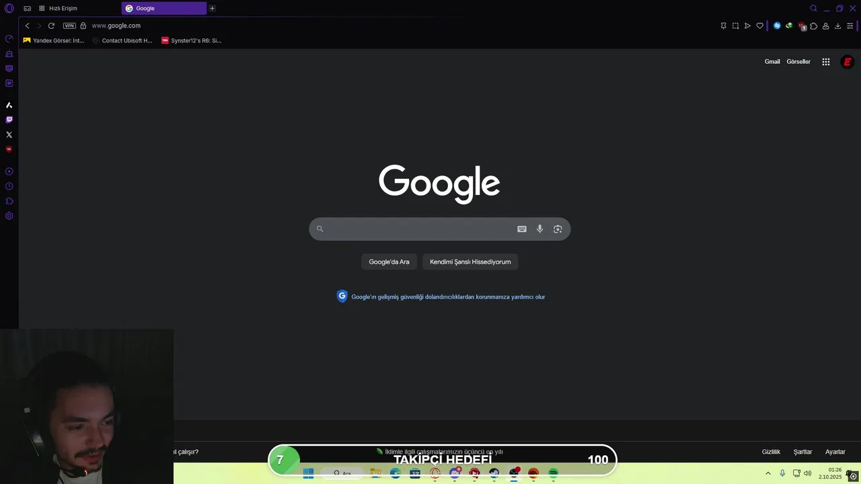Viewport: 861px width, 484px height.
Task: Open a new tab with plus button
Action: point(212,8)
